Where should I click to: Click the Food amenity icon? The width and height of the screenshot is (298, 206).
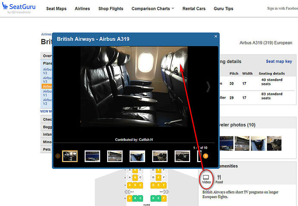click(219, 179)
